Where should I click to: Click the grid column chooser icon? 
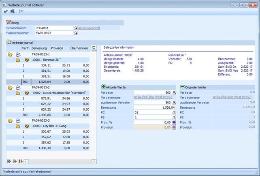[x=94, y=48]
